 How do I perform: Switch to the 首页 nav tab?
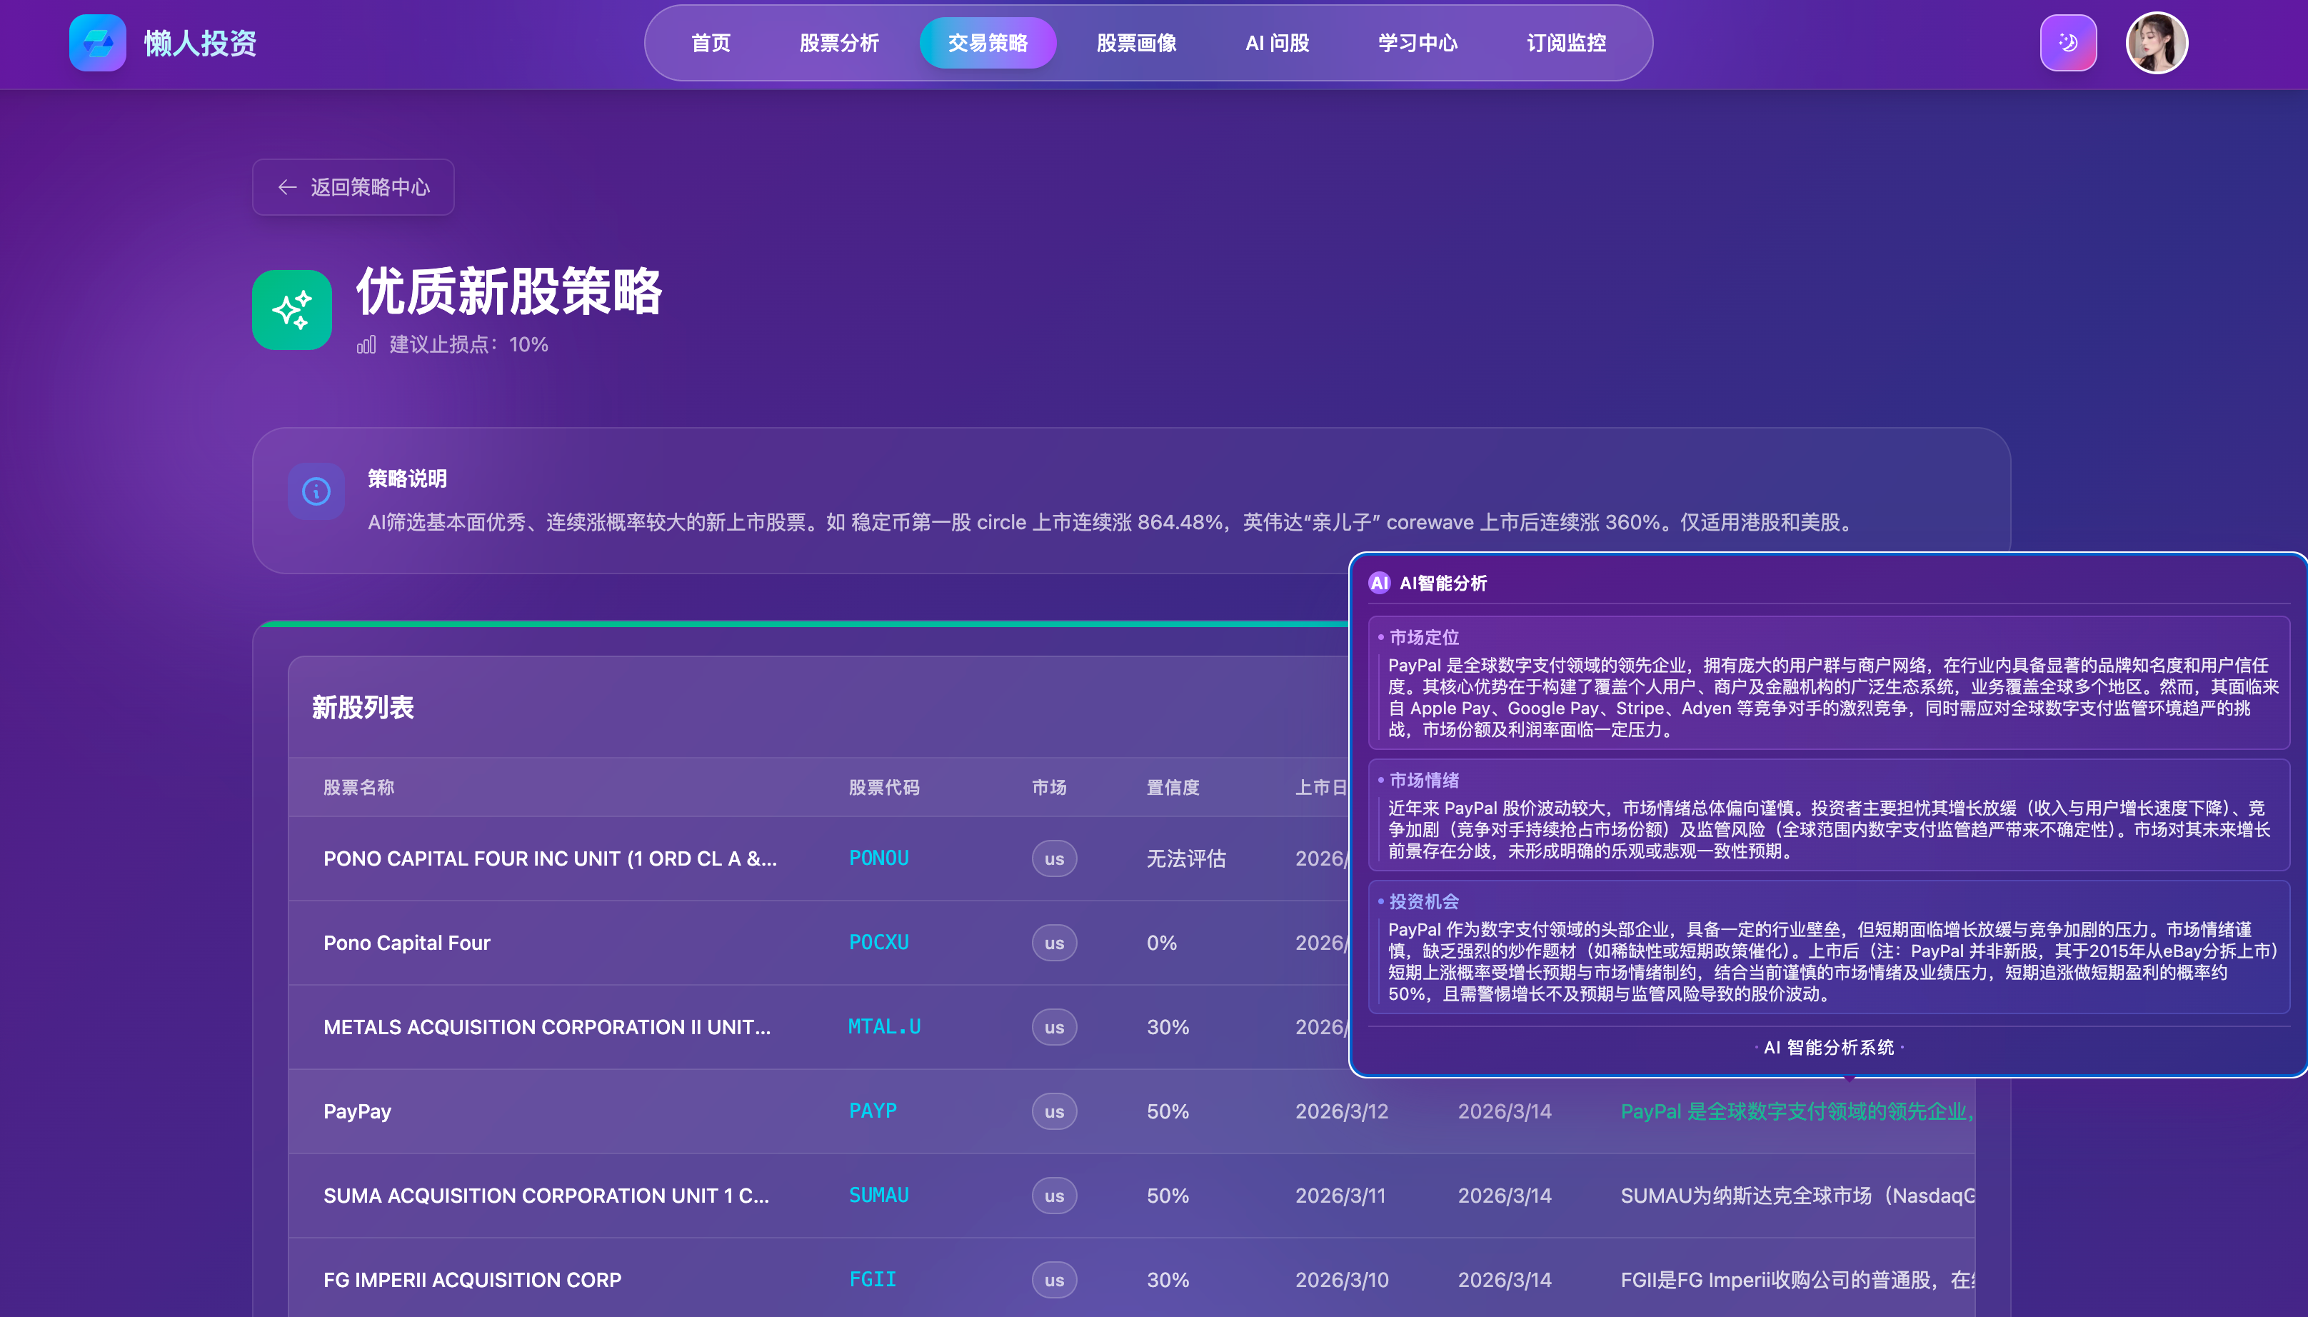click(x=711, y=43)
